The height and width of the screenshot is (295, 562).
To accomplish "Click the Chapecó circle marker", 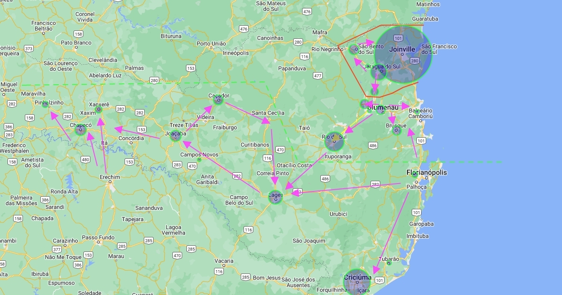I will click(81, 129).
